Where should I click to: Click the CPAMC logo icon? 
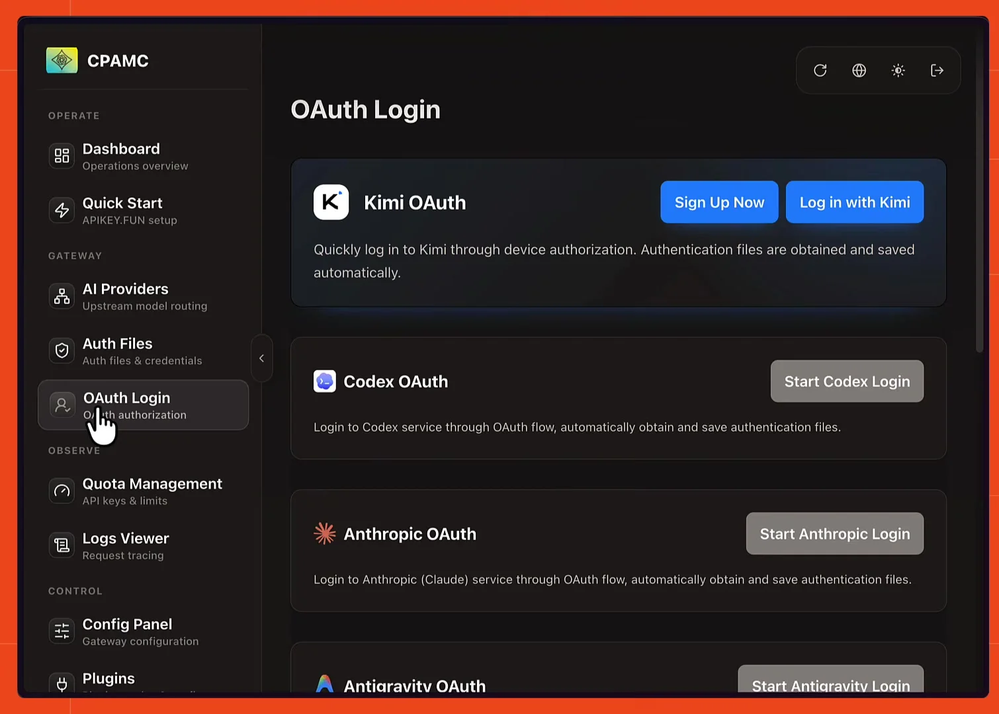62,60
